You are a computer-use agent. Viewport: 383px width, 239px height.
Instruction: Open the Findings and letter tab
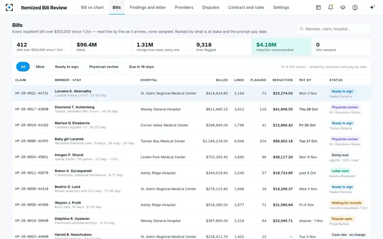tap(147, 7)
